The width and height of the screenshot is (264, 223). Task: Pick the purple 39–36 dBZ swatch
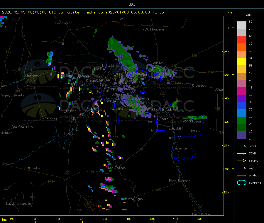click(x=242, y=98)
